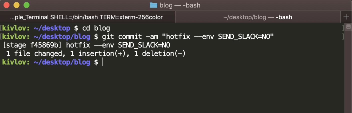Click left bracket mark before first kivlov prompt
The image size is (352, 113).
coord(1,28)
